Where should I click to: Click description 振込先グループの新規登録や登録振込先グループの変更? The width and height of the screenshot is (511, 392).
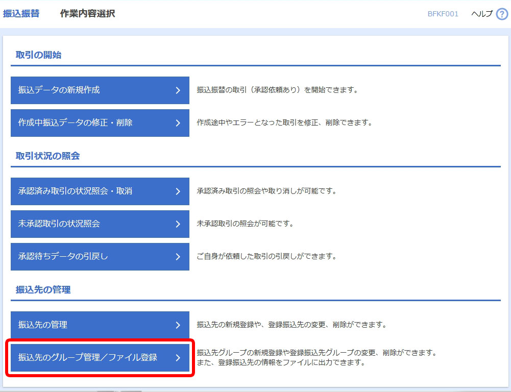tap(317, 353)
